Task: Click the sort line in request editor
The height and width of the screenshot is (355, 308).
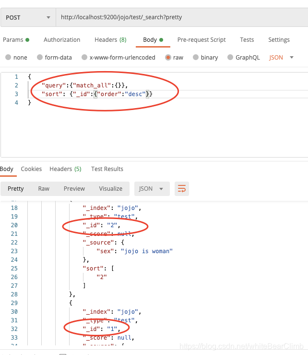Action: click(97, 94)
